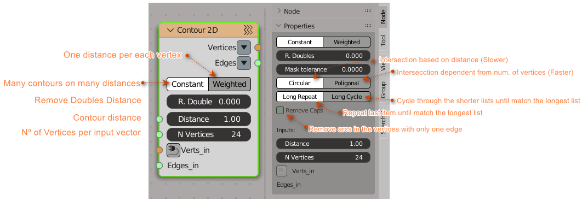Click the green Edges output socket
Viewport: 582px width, 201px height.
point(258,63)
